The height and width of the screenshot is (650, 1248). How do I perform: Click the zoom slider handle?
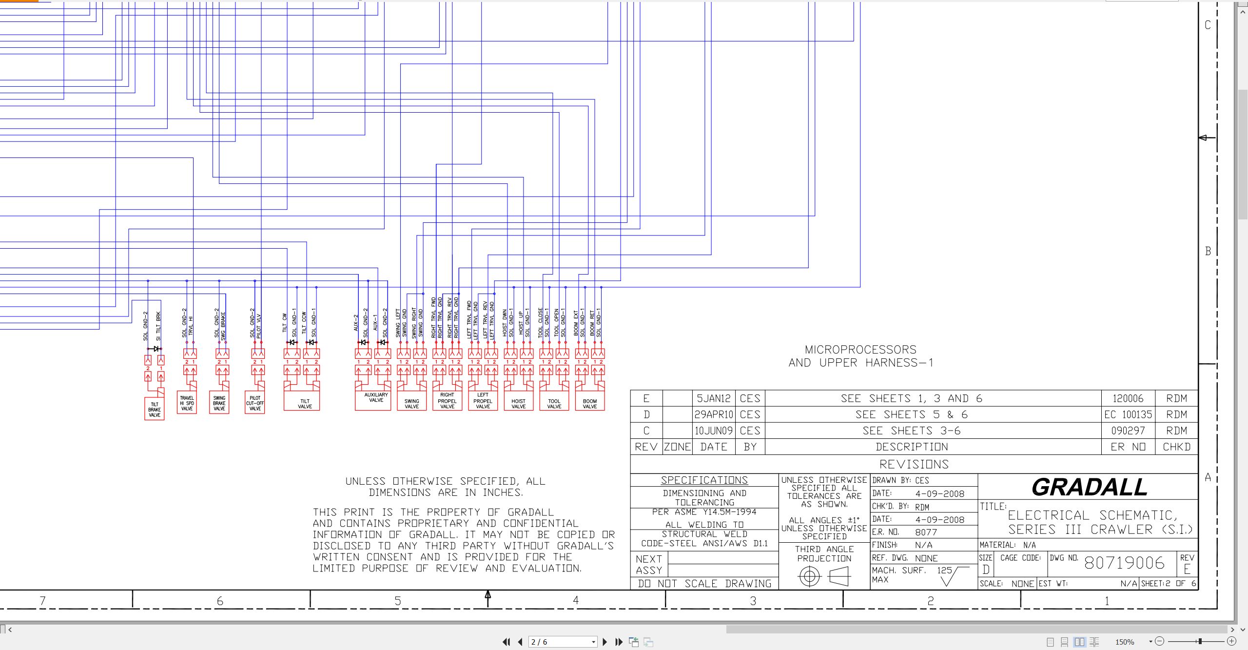pos(1200,642)
